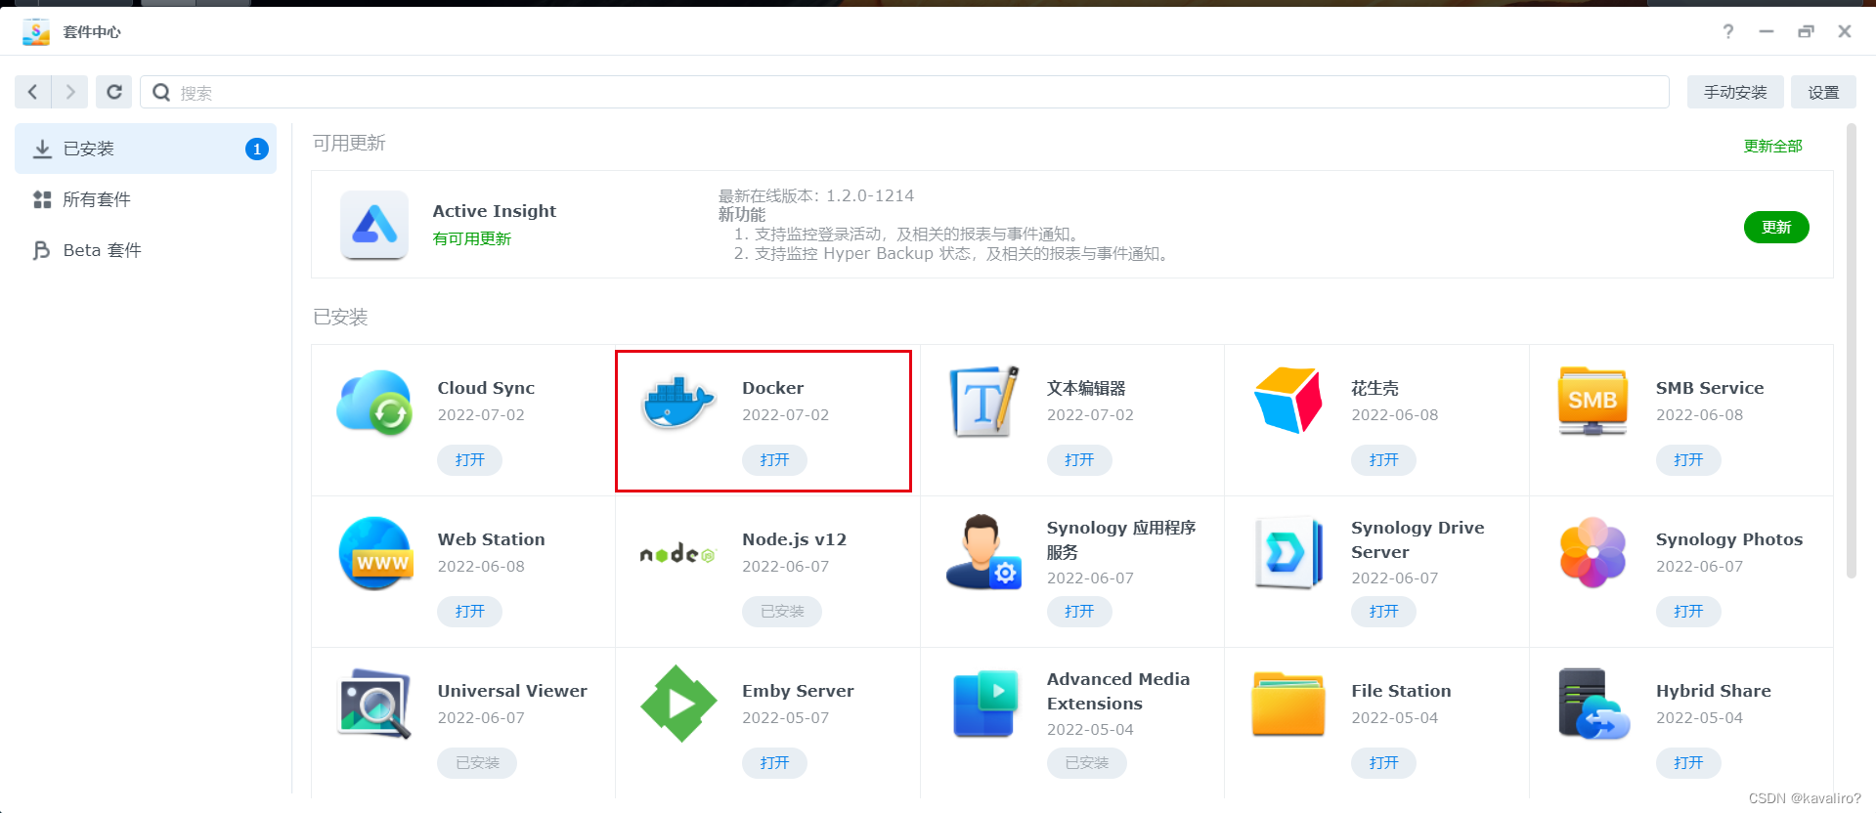Image resolution: width=1876 pixels, height=813 pixels.
Task: Open help via the question mark icon
Action: pyautogui.click(x=1728, y=31)
